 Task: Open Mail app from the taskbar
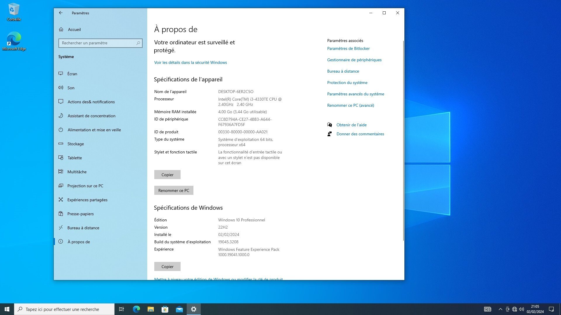pos(179,309)
